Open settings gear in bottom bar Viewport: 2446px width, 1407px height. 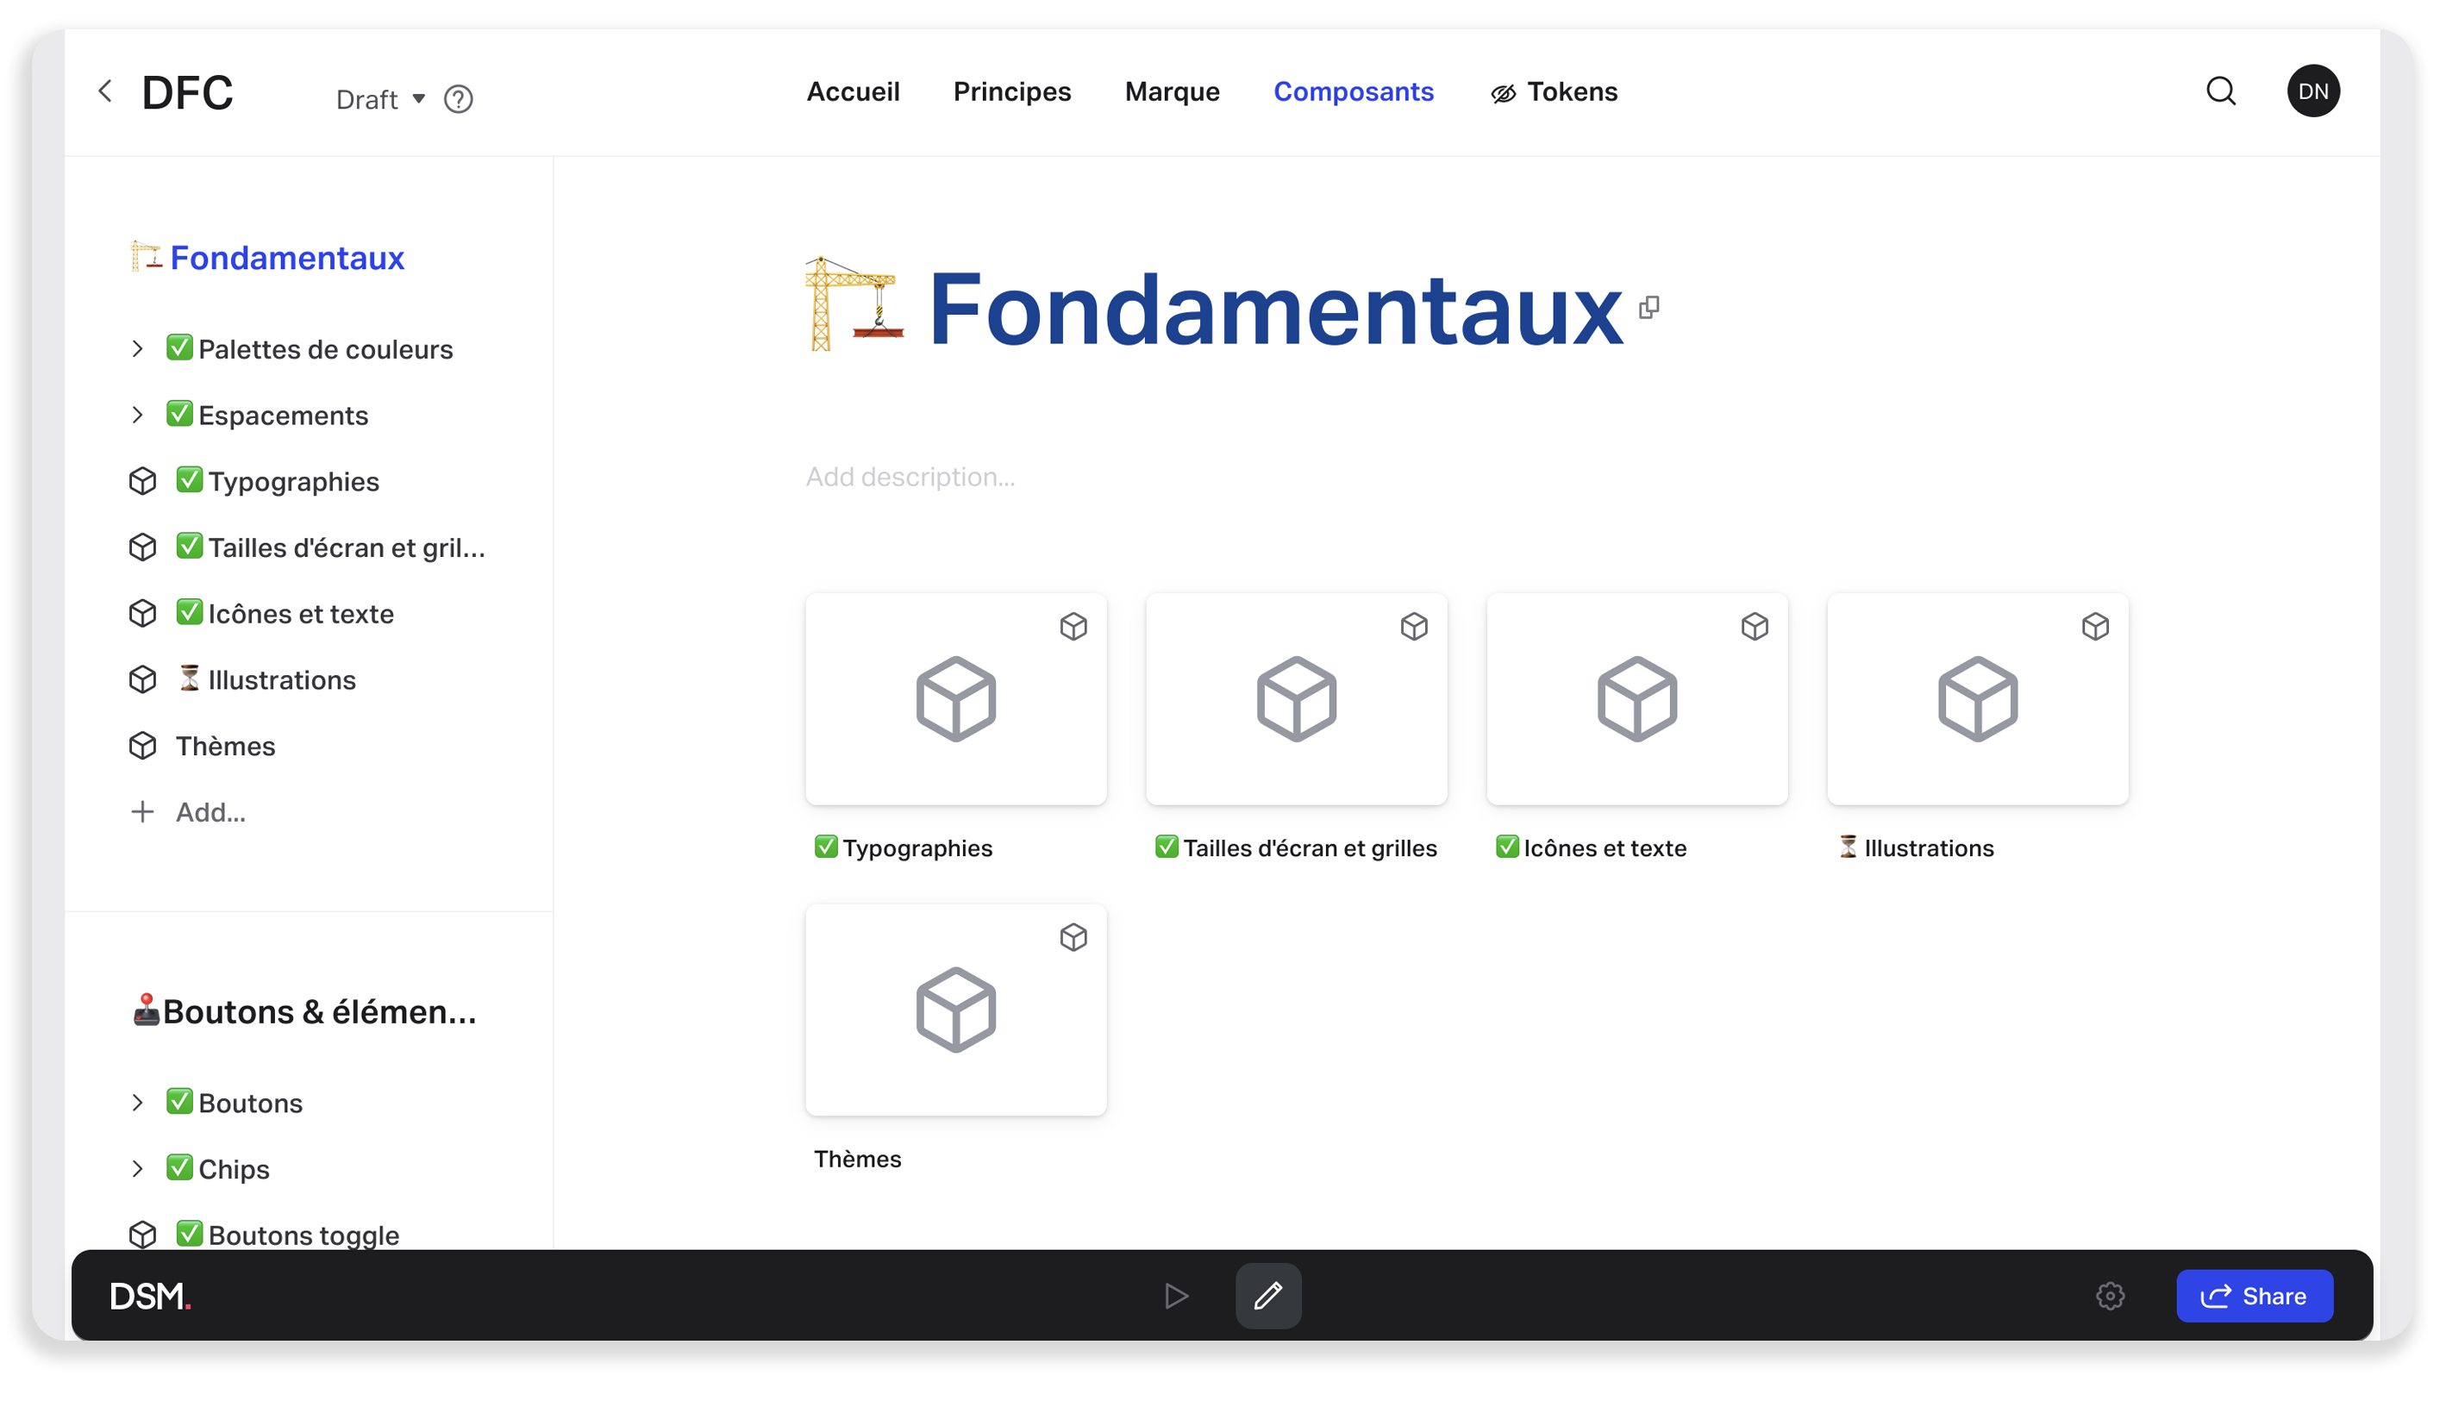[2110, 1296]
